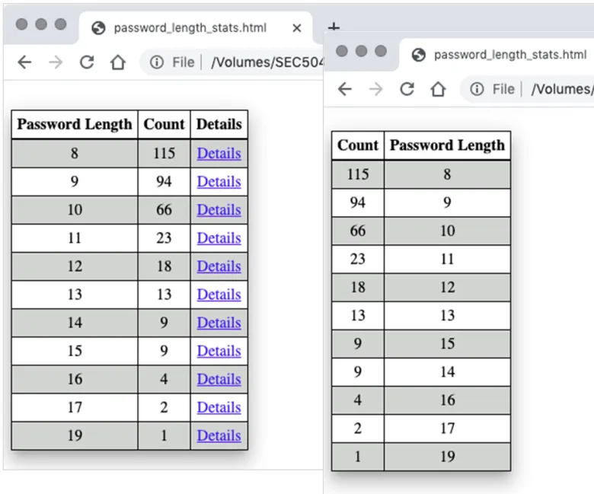Open a new tab with the plus button
This screenshot has height=494, width=594.
click(x=334, y=27)
